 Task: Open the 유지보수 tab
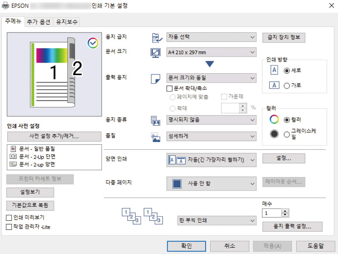(67, 22)
